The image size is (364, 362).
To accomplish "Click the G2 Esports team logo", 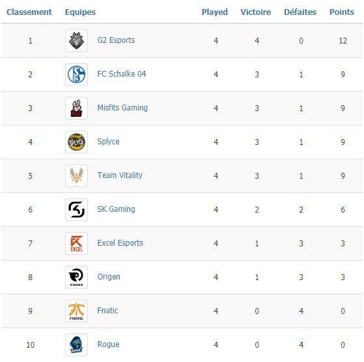I will (x=76, y=40).
